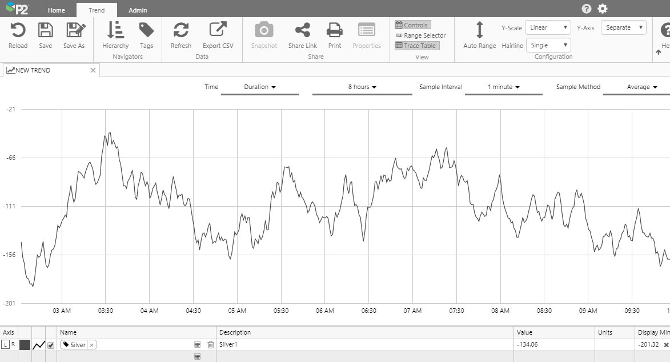Open the Admin tab
Screen dimensions: 670x362
coord(138,10)
